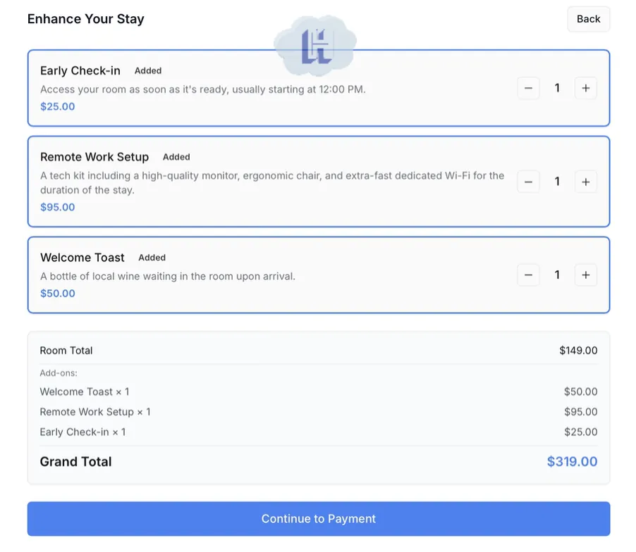Click the Grand Total label
This screenshot has height=552, width=636.
[76, 462]
